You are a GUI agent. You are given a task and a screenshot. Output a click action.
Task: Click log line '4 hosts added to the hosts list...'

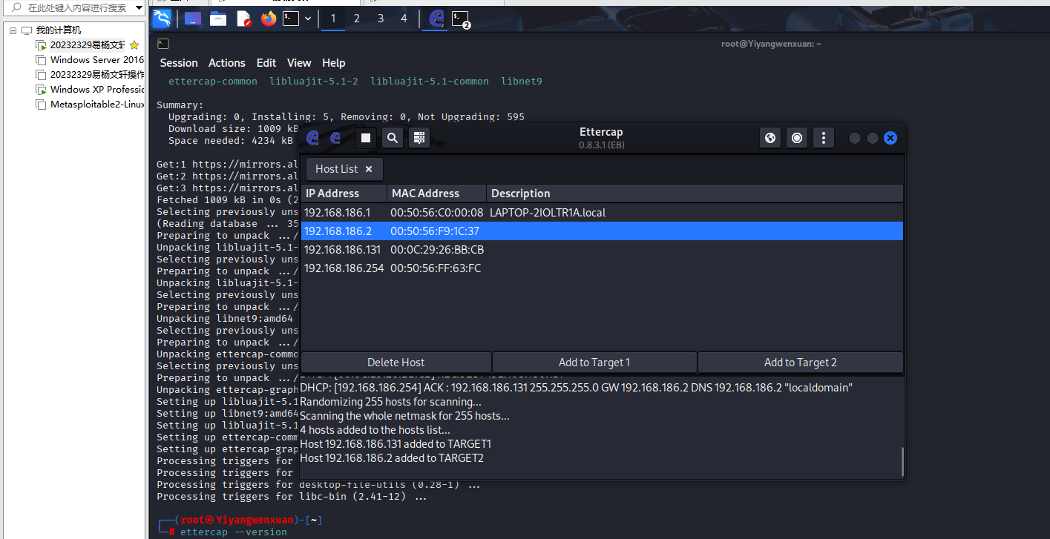click(375, 430)
